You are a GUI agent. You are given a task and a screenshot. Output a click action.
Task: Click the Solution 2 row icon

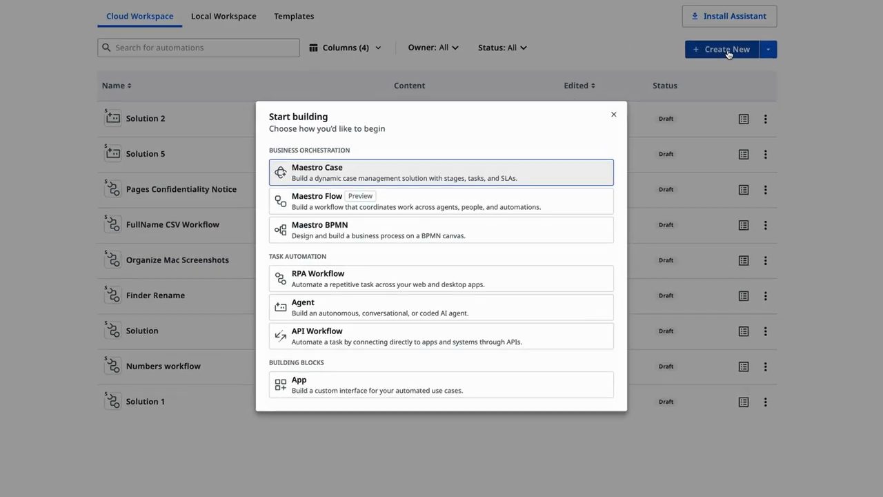pos(112,118)
